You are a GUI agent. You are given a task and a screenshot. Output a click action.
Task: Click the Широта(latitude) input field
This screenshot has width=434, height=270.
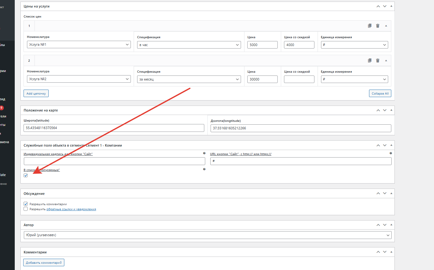[x=114, y=128]
